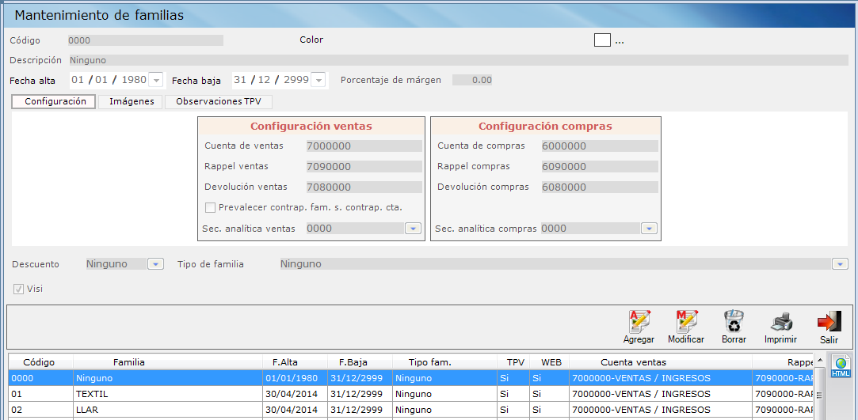Toggle Prevalecer contrap. fam. checkbox
The image size is (858, 420).
211,207
